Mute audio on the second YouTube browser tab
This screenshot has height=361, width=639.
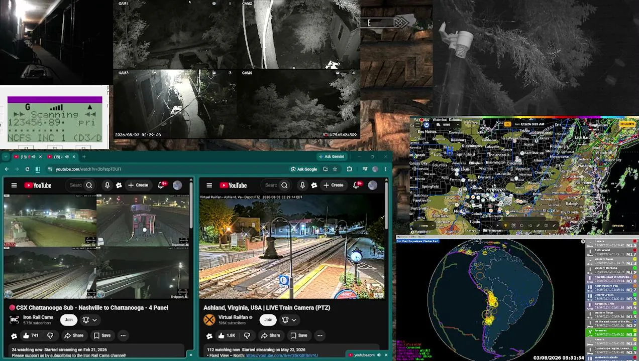point(66,157)
